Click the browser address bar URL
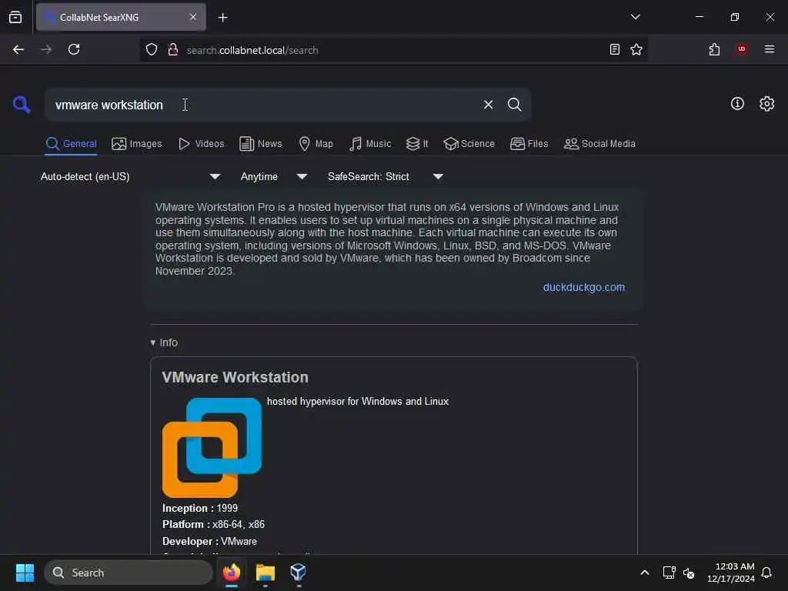The image size is (788, 591). [252, 50]
